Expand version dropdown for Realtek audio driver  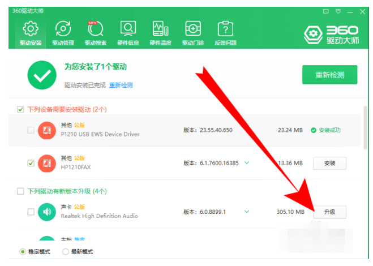pyautogui.click(x=247, y=212)
